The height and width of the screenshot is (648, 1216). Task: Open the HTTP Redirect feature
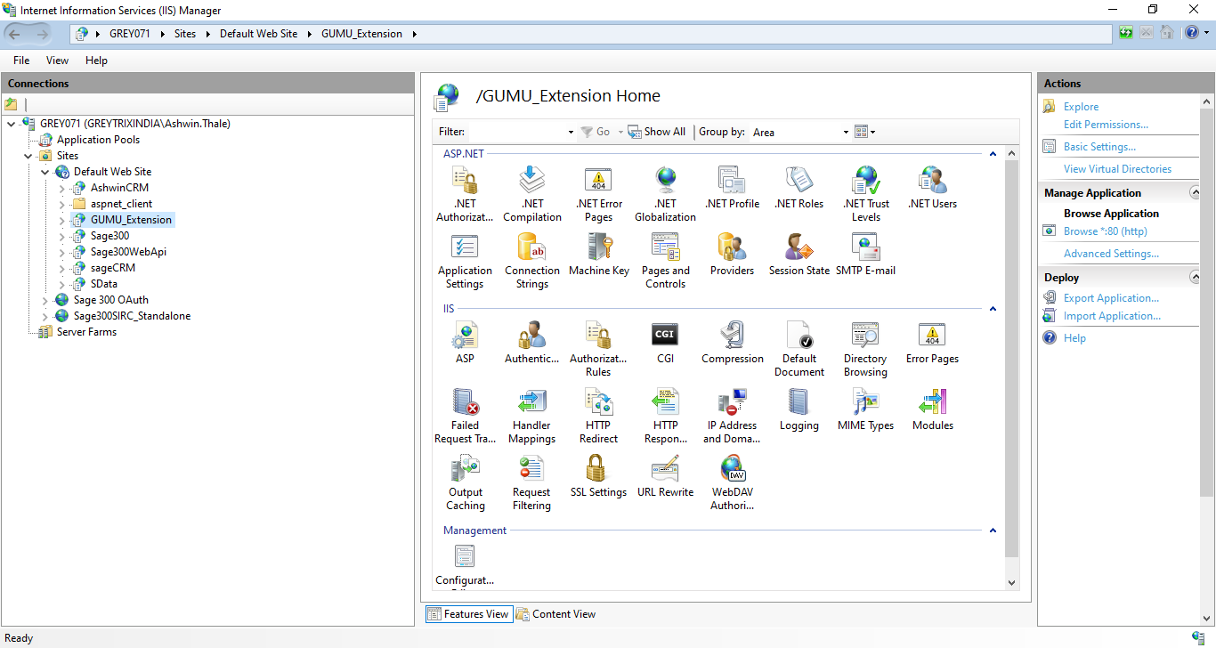(598, 416)
